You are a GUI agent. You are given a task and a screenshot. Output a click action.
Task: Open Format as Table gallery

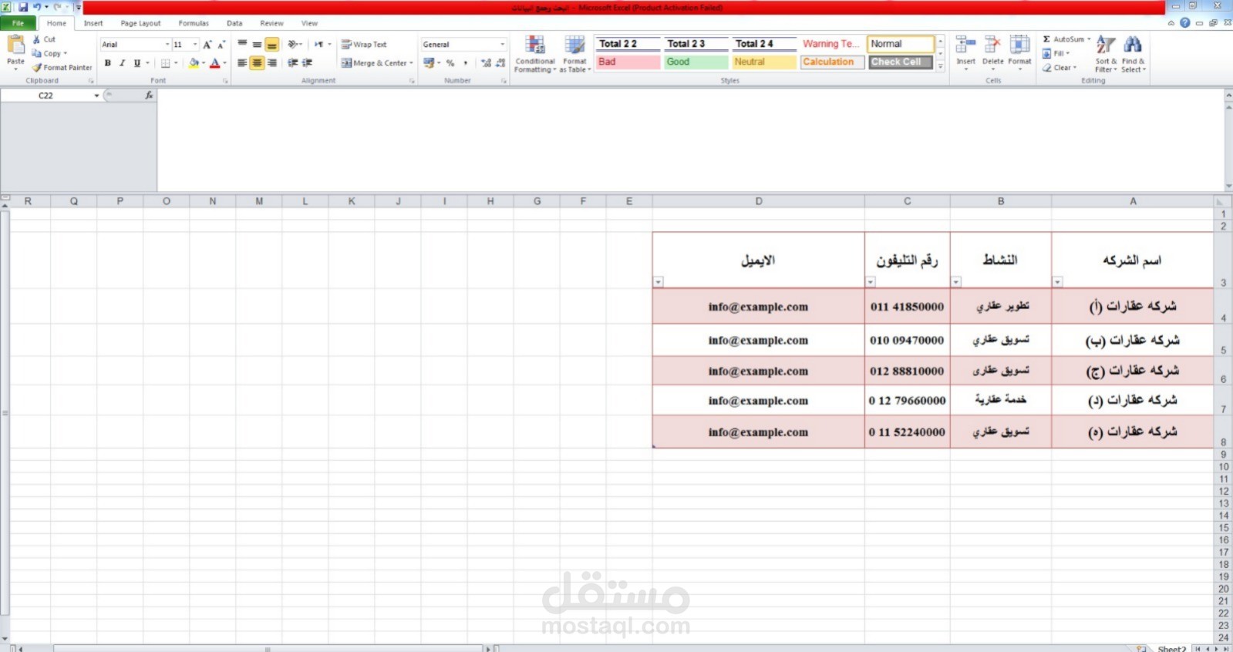(x=575, y=54)
